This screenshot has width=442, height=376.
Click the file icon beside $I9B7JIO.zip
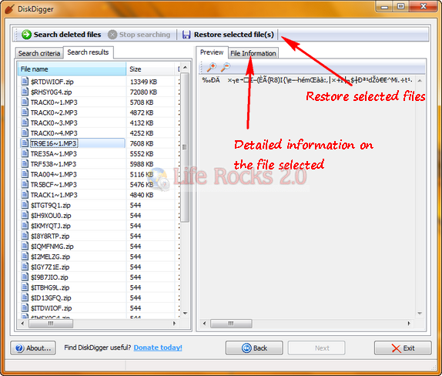coord(25,277)
